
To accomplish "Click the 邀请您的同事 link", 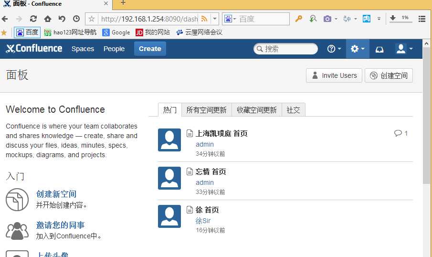I will tap(60, 225).
